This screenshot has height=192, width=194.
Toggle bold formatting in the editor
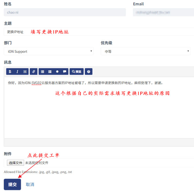10,72
